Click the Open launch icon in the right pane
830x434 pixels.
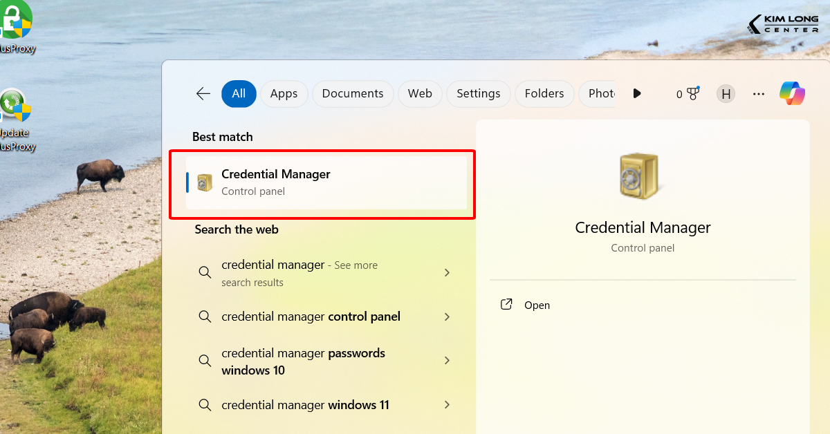[x=506, y=304]
